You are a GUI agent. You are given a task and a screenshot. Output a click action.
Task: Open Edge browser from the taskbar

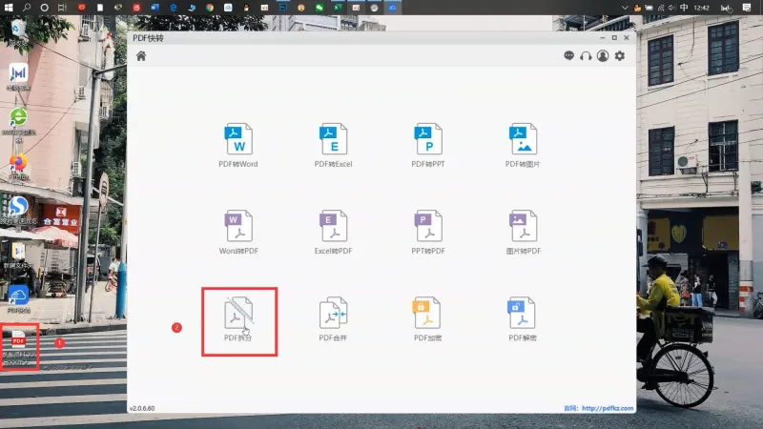pos(174,8)
